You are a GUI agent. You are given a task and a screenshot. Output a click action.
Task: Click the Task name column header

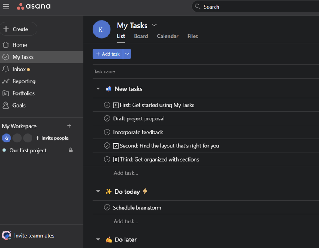[x=104, y=71]
